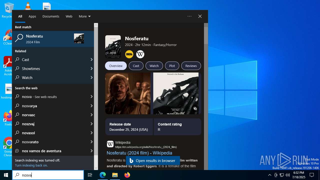Image resolution: width=320 pixels, height=180 pixels.
Task: Open the taskbar clock and date
Action: (298, 175)
